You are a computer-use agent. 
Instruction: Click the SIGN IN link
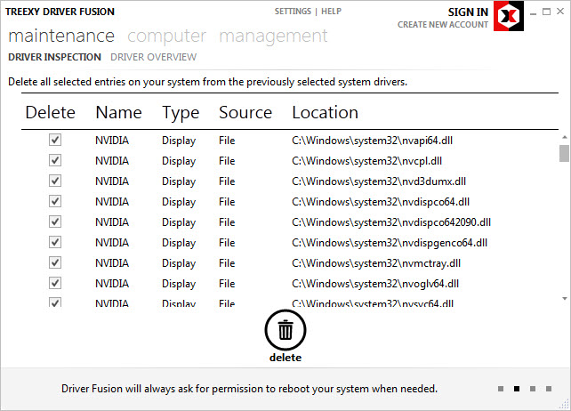[x=468, y=12]
